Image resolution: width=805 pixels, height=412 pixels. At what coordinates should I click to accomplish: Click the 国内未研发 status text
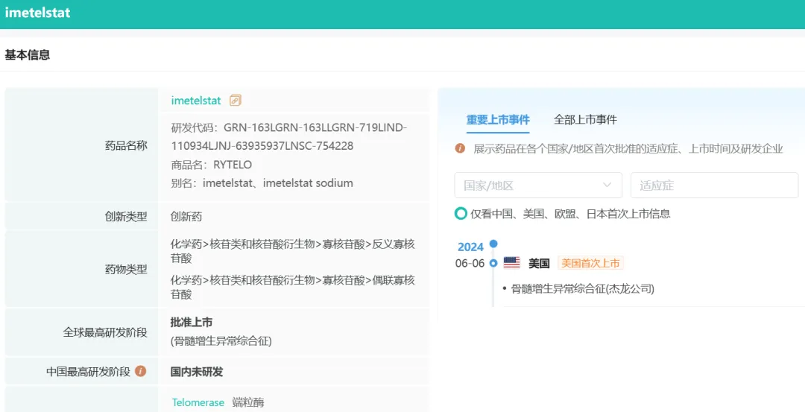coord(197,371)
